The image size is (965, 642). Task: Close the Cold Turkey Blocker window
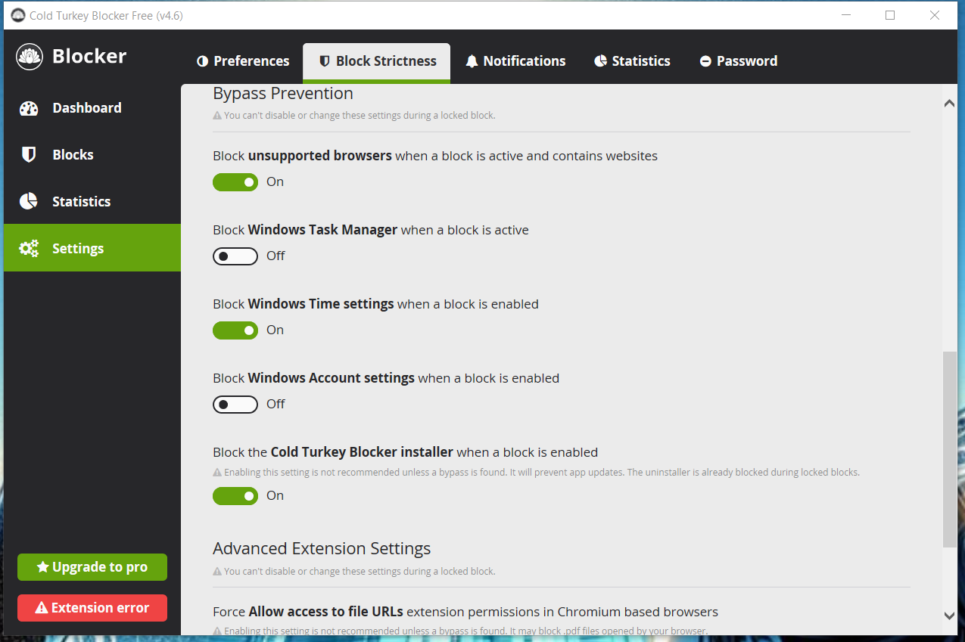[x=935, y=15]
